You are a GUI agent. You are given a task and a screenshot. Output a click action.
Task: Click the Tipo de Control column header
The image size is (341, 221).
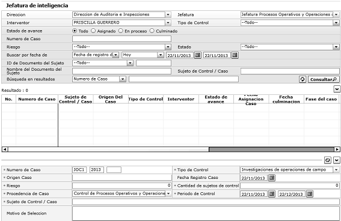click(146, 99)
